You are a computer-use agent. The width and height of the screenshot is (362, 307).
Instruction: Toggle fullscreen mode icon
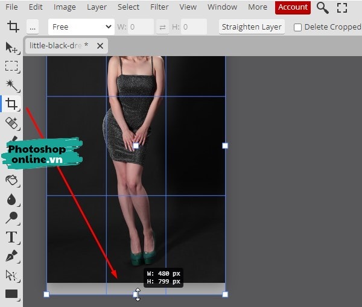pyautogui.click(x=342, y=7)
